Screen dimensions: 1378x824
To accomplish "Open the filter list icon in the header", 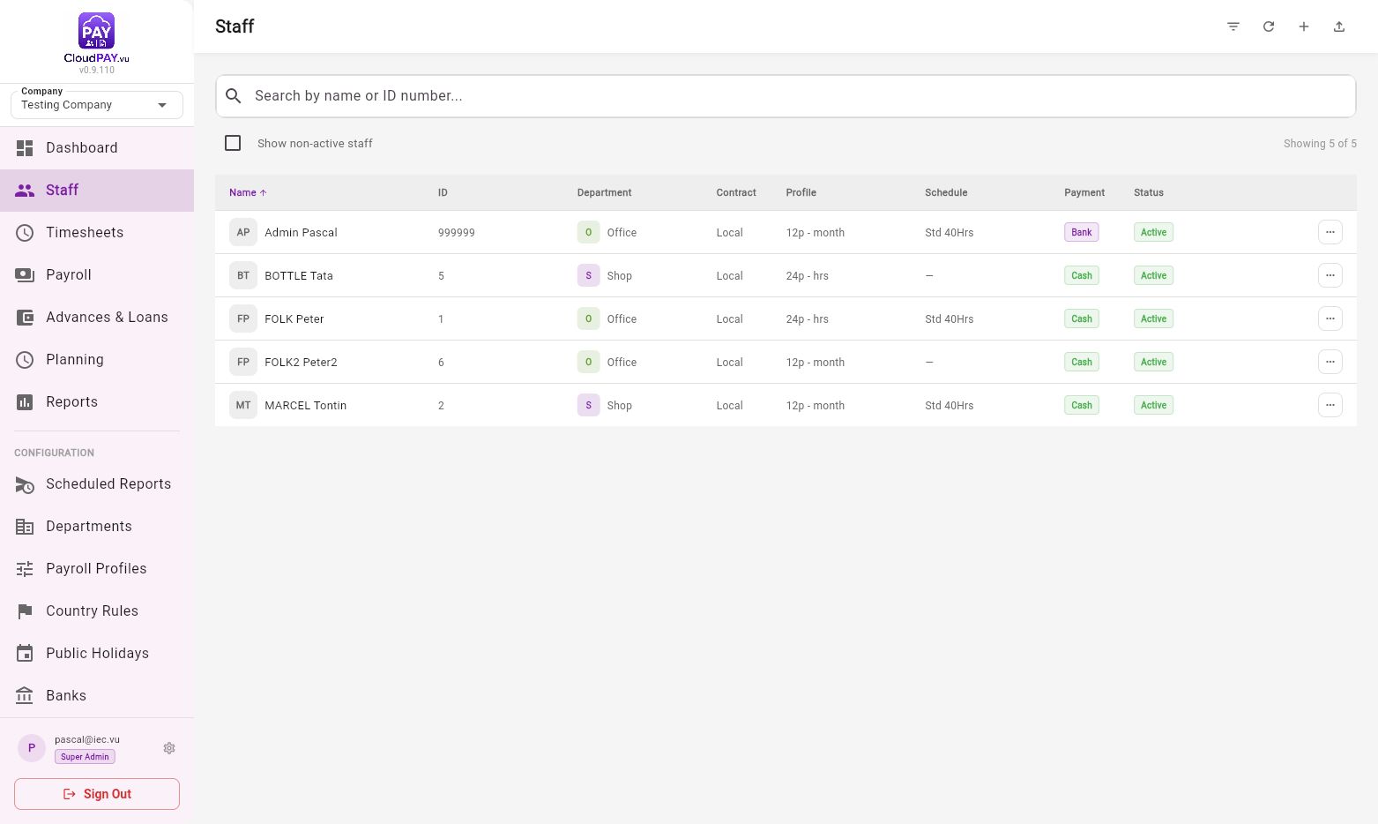I will 1233,26.
